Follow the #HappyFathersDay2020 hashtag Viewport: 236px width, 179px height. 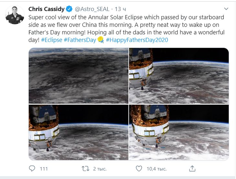(x=137, y=40)
